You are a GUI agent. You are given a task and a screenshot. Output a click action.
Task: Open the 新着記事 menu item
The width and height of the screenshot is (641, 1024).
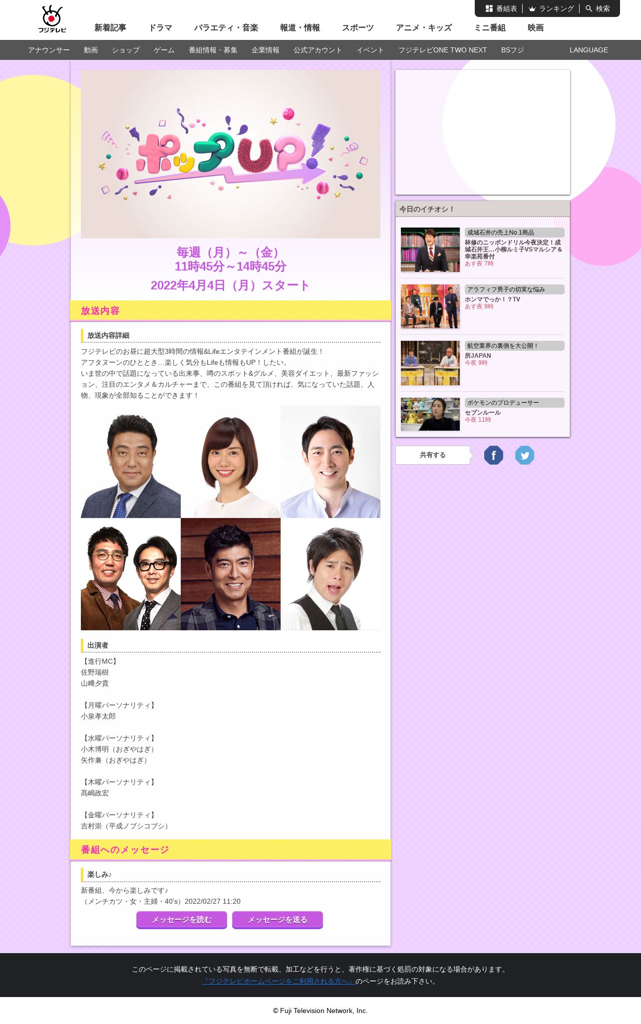(x=110, y=28)
